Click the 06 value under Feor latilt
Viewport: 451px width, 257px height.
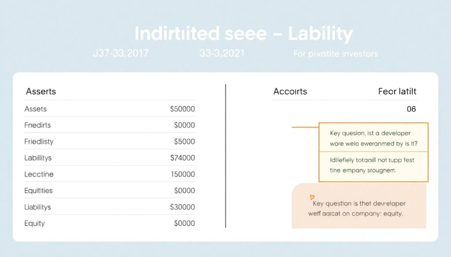click(411, 109)
